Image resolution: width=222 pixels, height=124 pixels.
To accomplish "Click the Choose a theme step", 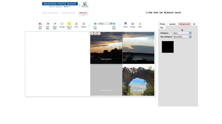I will 68,13.
